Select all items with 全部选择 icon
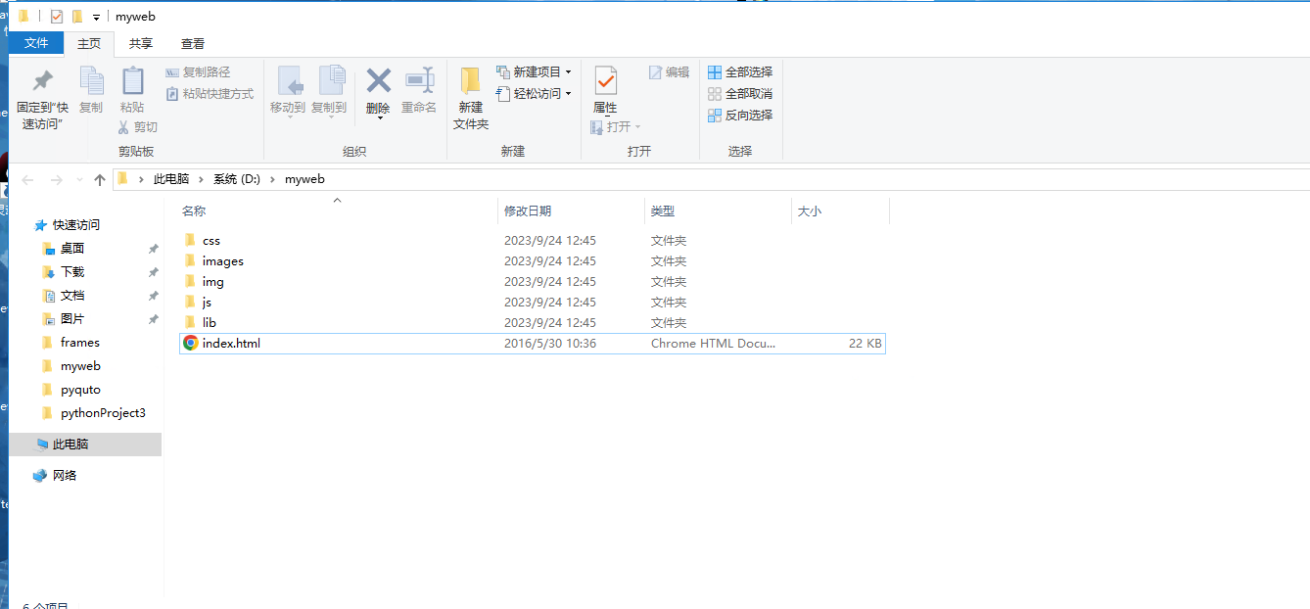Screen dimensions: 1310x609 point(740,71)
